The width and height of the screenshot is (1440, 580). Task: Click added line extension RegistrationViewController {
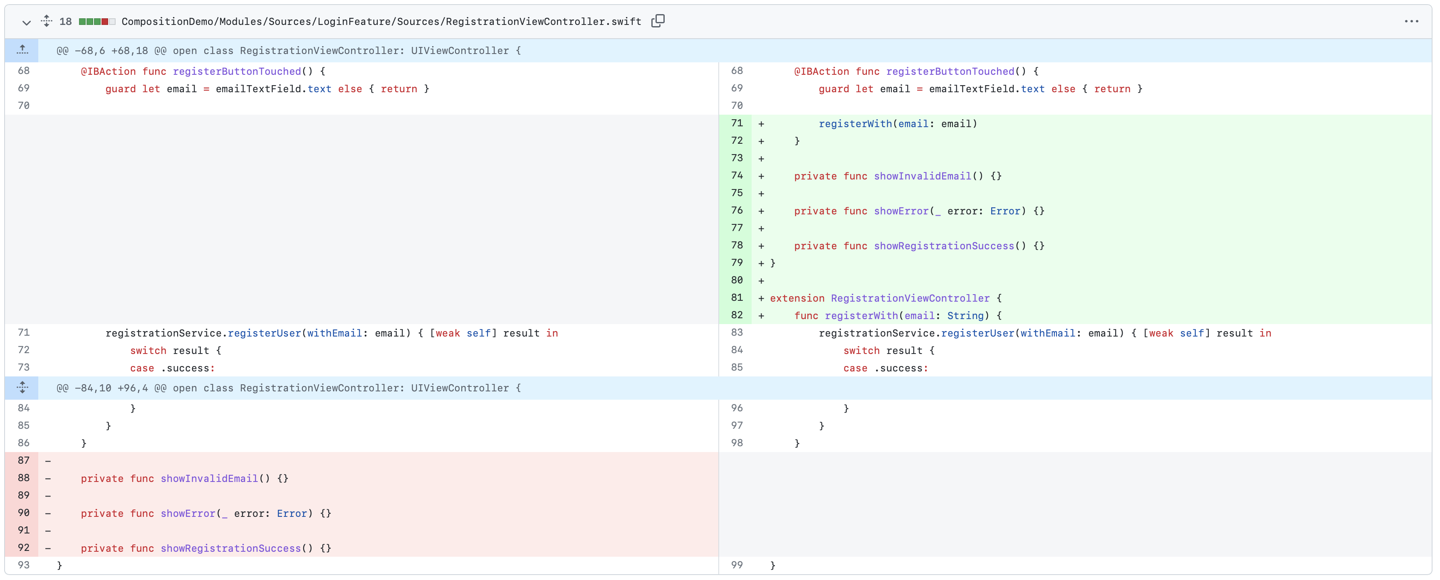coord(886,298)
